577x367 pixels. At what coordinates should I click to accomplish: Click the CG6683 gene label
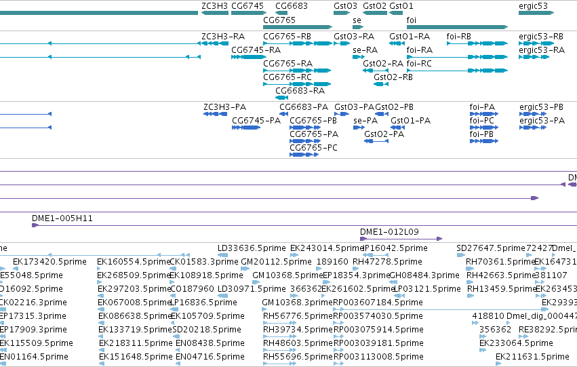coord(292,6)
